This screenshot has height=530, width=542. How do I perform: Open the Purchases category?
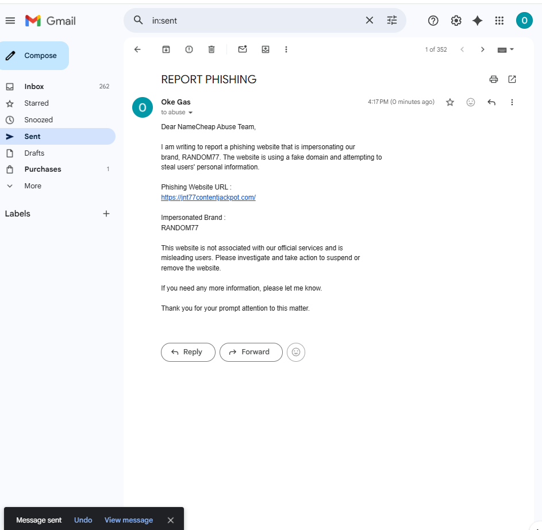click(57, 169)
